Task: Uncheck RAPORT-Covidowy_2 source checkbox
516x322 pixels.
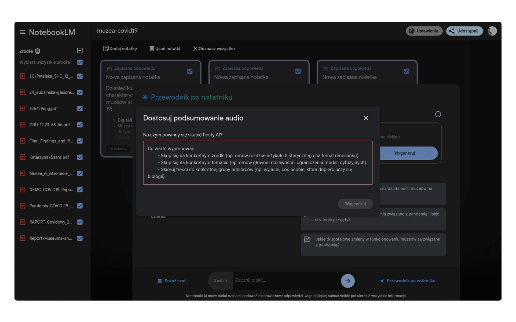Action: click(80, 222)
